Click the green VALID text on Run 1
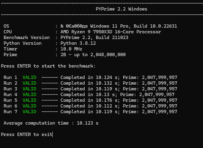This screenshot has height=148, width=203. click(29, 77)
